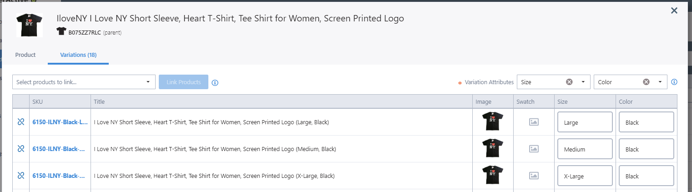Click the Size field containing Medium

point(585,149)
